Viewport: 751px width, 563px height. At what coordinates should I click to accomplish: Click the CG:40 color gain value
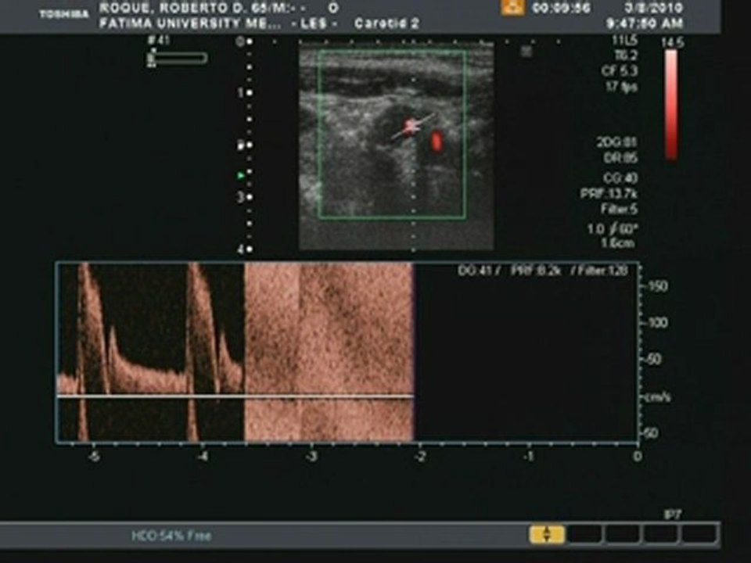[620, 178]
